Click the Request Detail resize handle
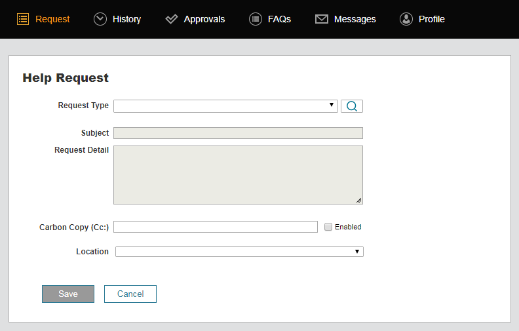 359,201
